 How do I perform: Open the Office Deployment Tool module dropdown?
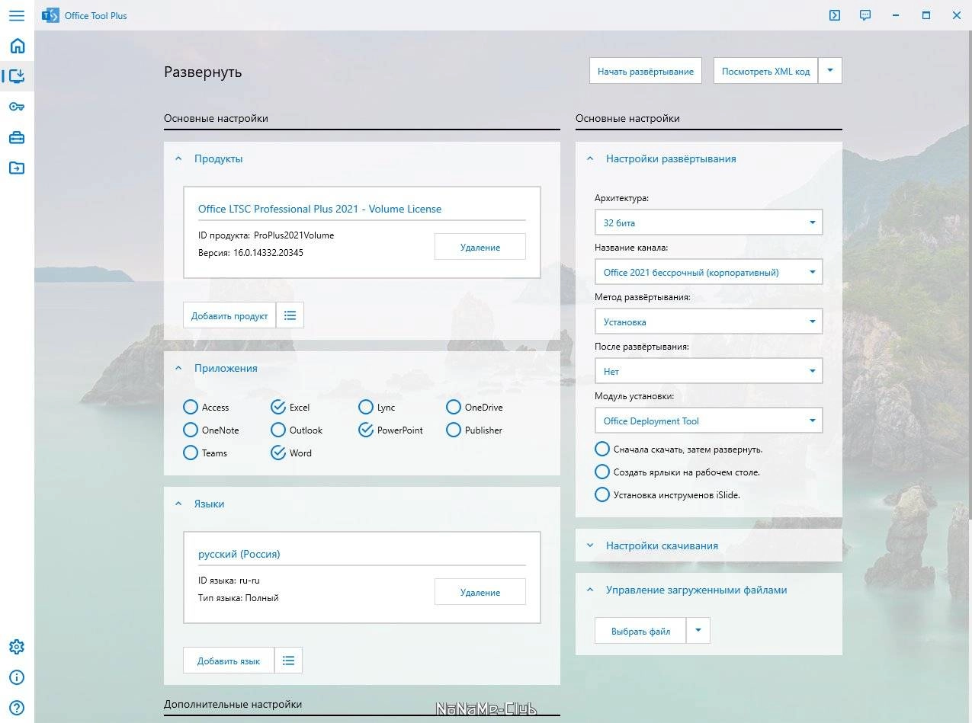tap(708, 421)
